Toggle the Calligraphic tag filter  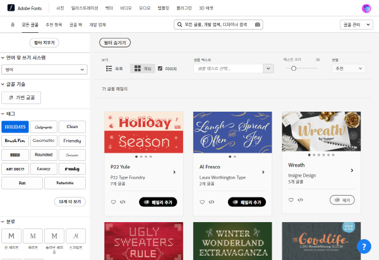click(x=44, y=127)
